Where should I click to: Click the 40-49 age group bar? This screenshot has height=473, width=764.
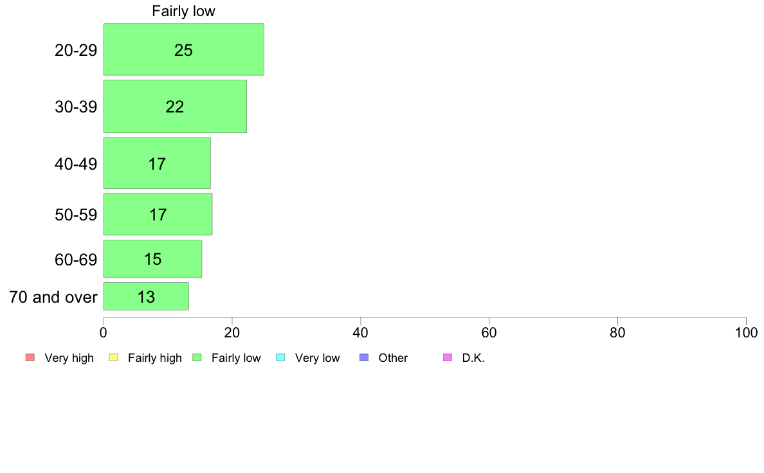pyautogui.click(x=157, y=163)
